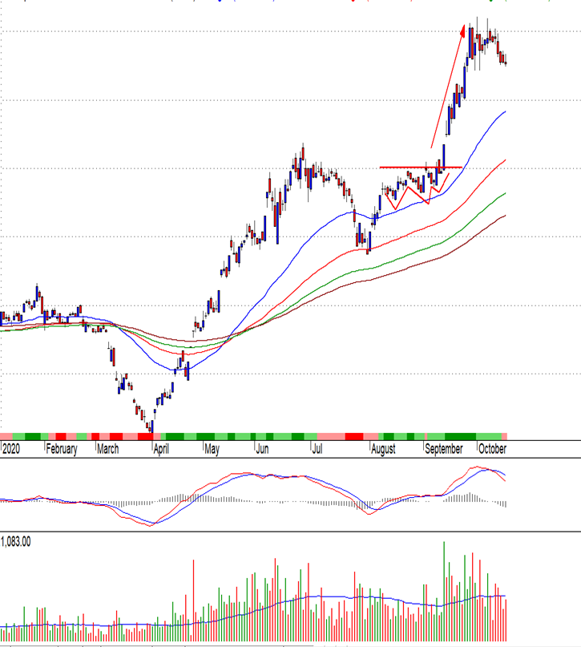Click the tallest green volume bar in September
Image resolution: width=581 pixels, height=647 pixels.
(x=444, y=592)
